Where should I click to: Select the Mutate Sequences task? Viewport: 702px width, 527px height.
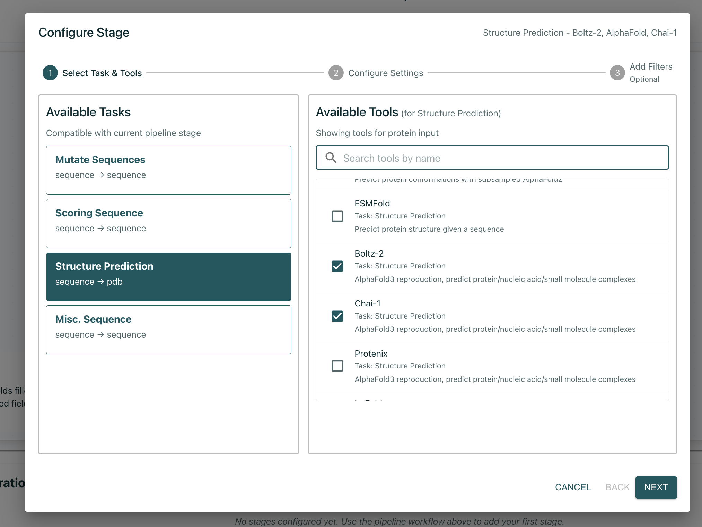pos(168,170)
